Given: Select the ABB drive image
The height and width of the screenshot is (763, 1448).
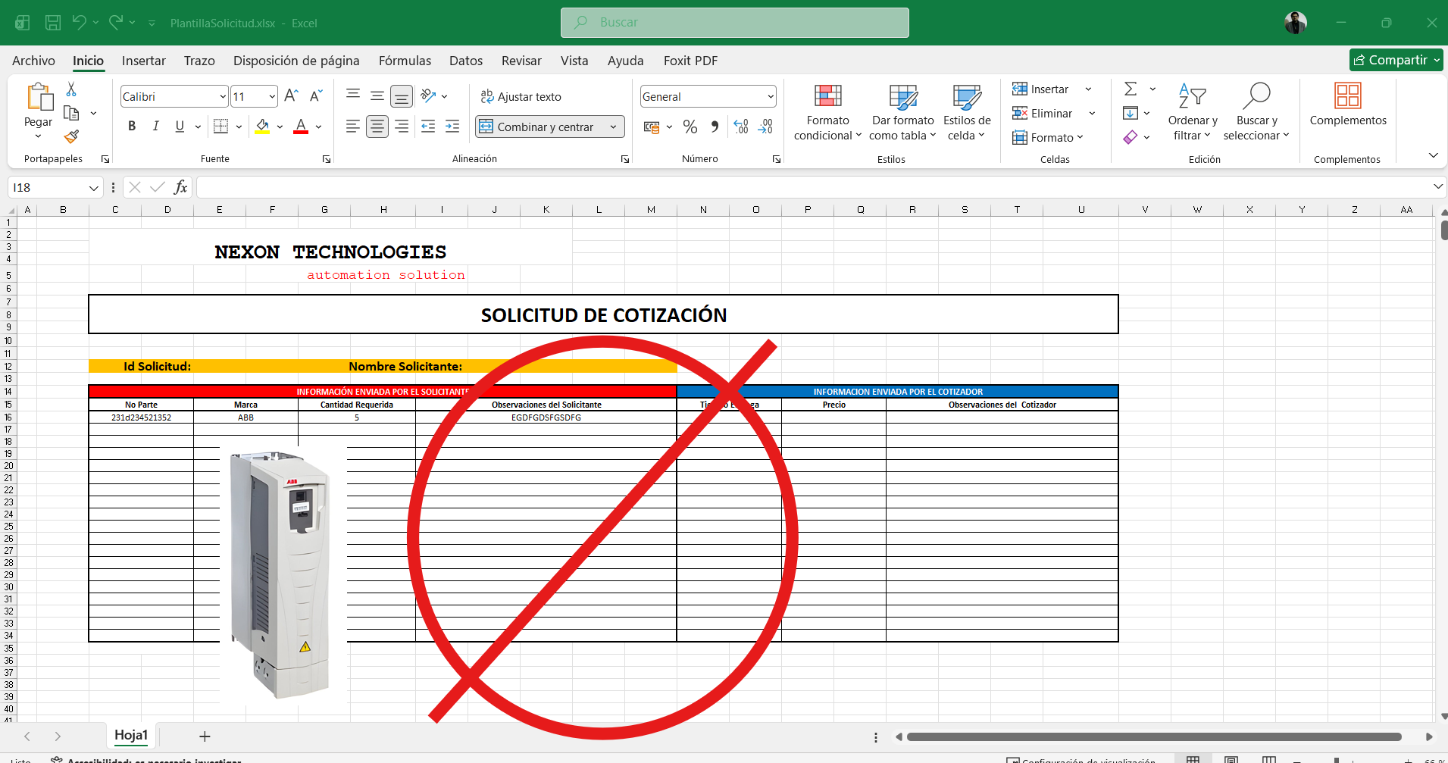Looking at the screenshot, I should 283,574.
